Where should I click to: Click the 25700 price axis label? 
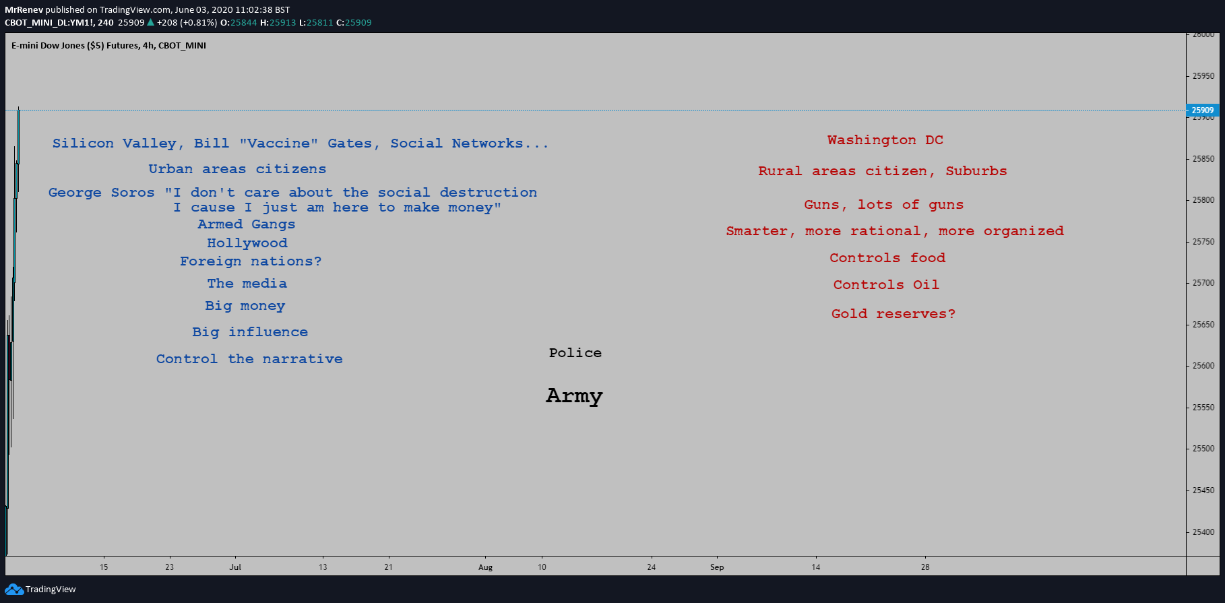pyautogui.click(x=1203, y=283)
